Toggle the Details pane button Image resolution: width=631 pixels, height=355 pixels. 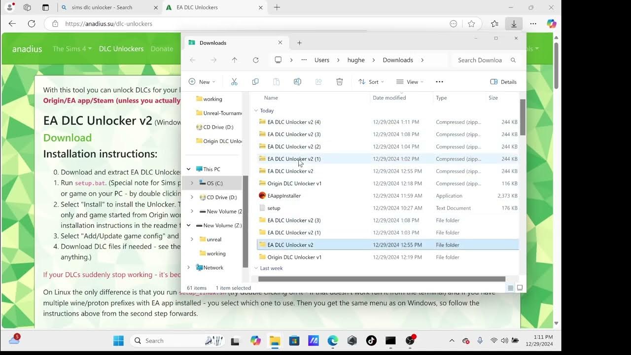pos(503,82)
